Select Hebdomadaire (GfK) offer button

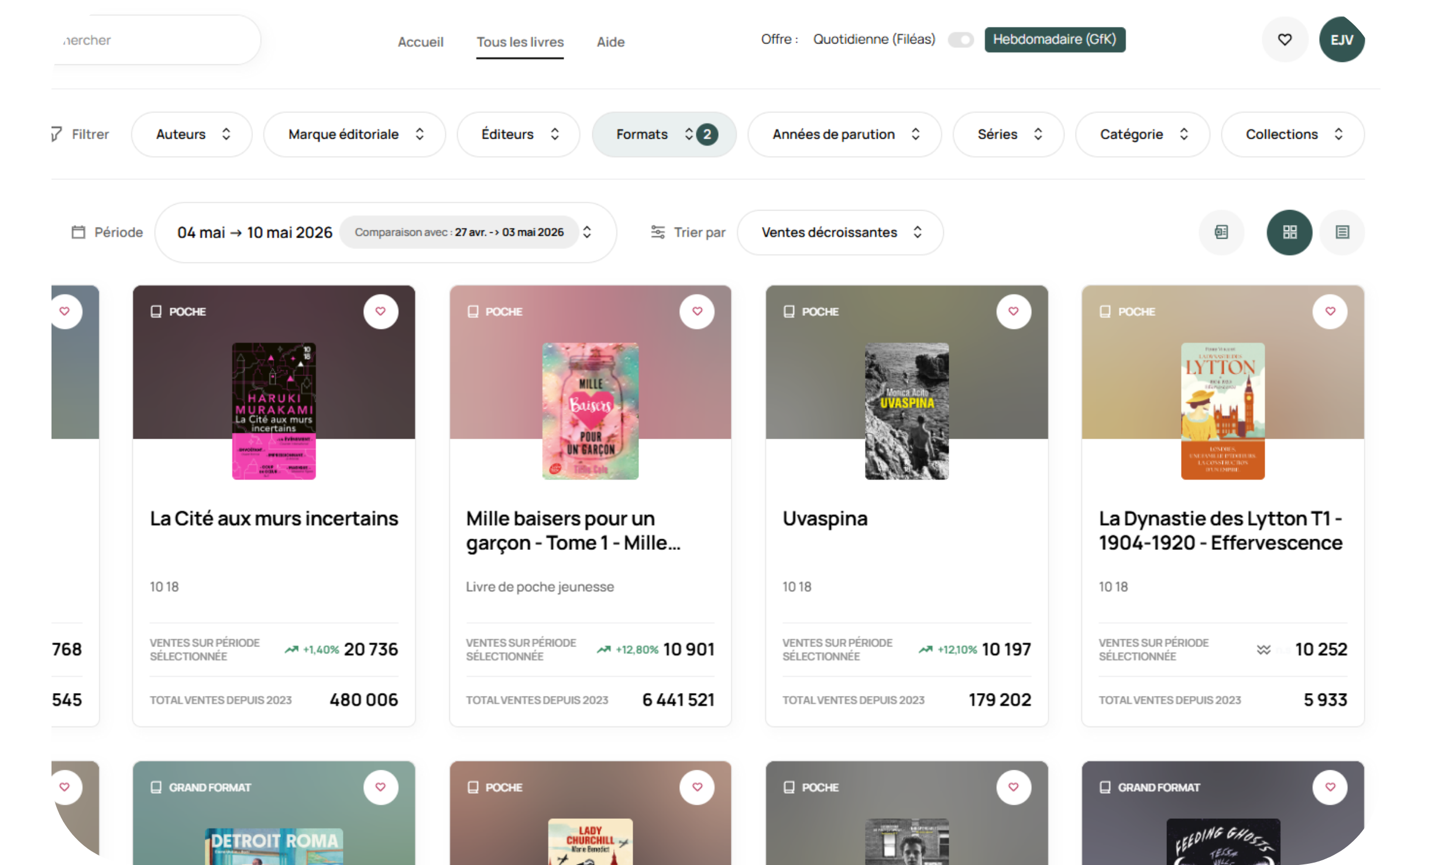pyautogui.click(x=1054, y=40)
